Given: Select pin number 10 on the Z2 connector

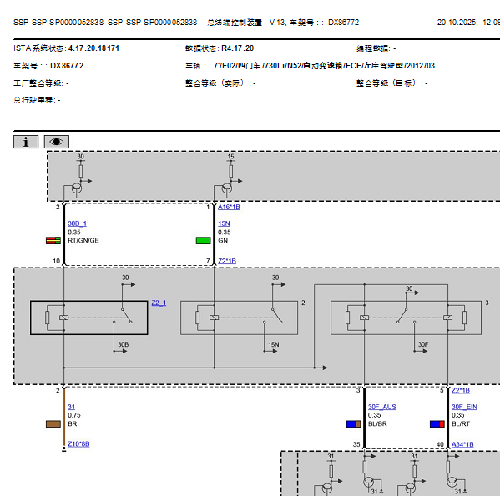Looking at the screenshot, I should pyautogui.click(x=56, y=261).
